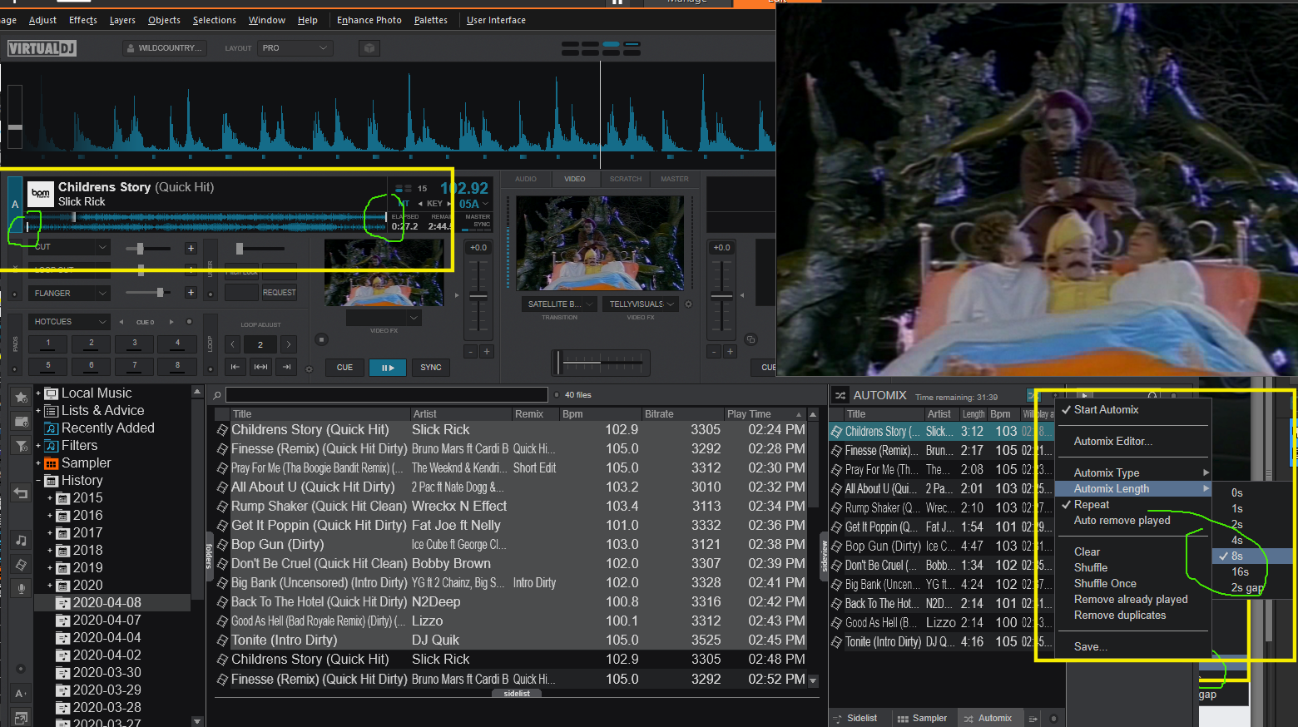Select the 4s automix length option
1298x727 pixels.
click(x=1252, y=540)
